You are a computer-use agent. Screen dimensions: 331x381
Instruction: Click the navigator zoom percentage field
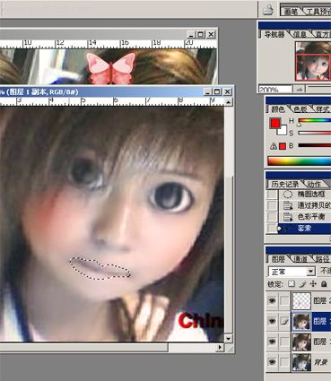[x=275, y=89]
